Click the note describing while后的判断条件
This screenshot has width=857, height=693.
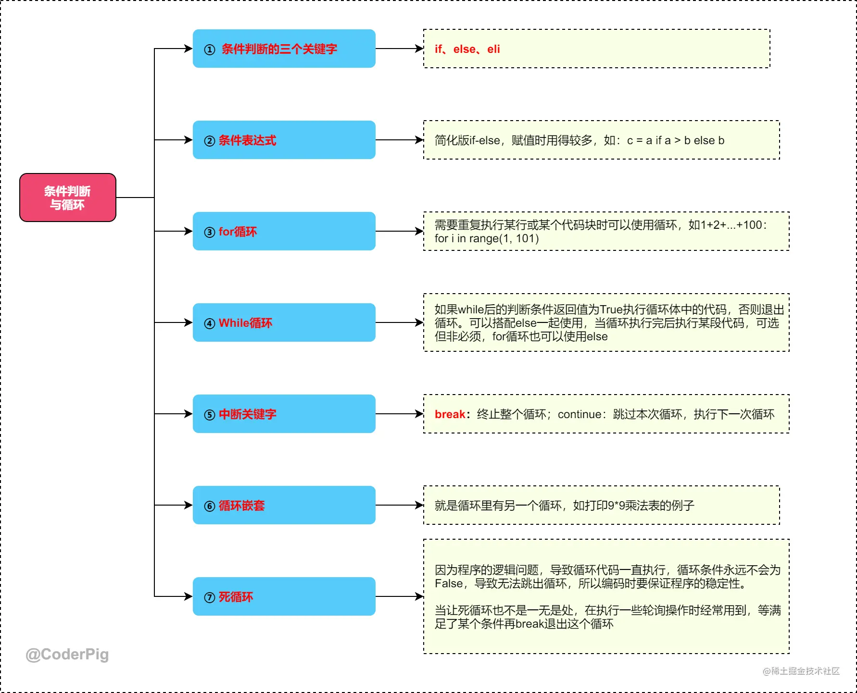(x=606, y=322)
